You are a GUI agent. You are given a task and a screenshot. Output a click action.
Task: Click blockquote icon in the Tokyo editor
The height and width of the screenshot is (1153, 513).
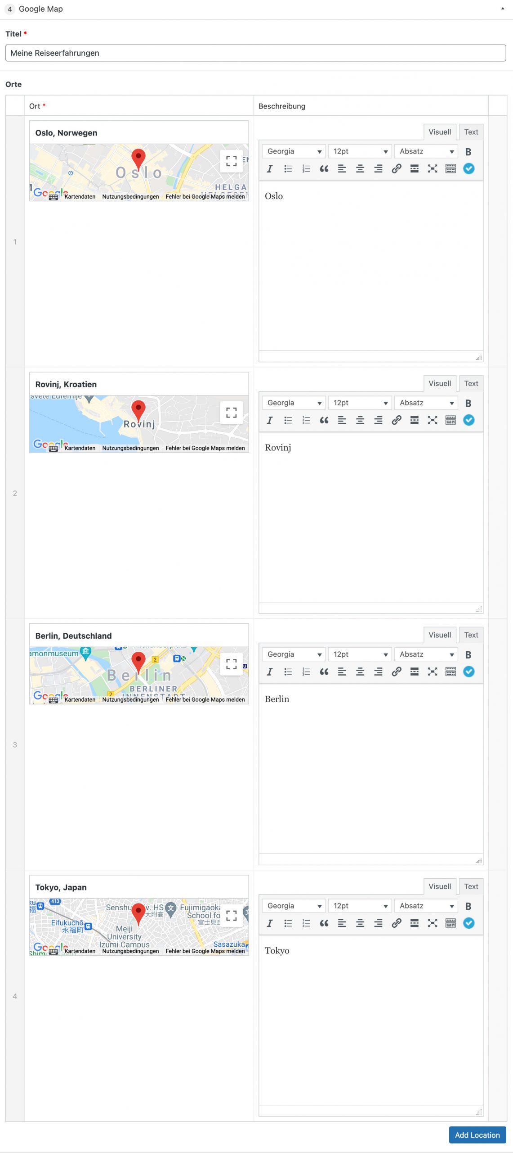(324, 923)
